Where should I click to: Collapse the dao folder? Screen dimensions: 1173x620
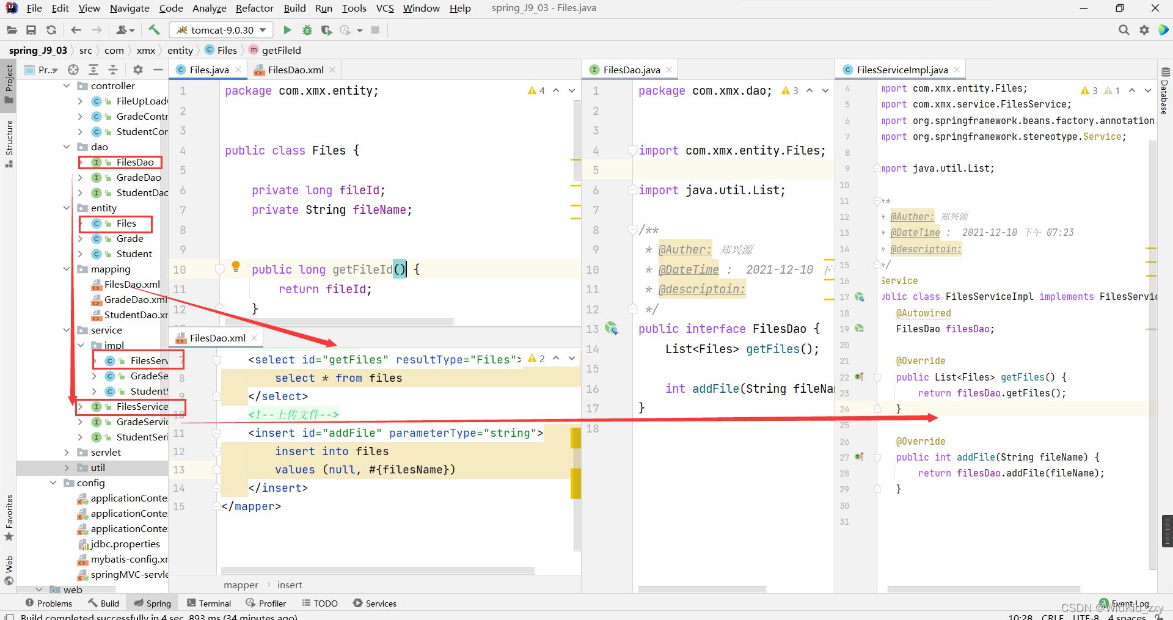(67, 147)
